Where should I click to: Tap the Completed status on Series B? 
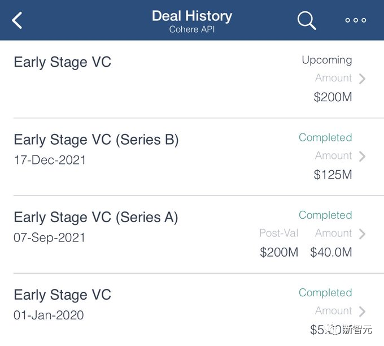(325, 137)
